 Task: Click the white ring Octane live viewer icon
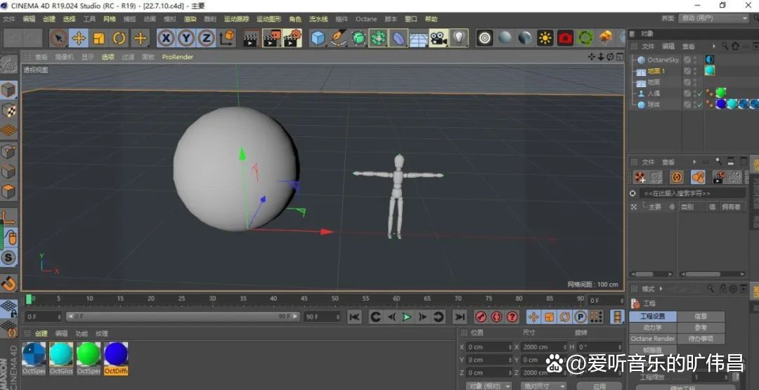point(484,38)
